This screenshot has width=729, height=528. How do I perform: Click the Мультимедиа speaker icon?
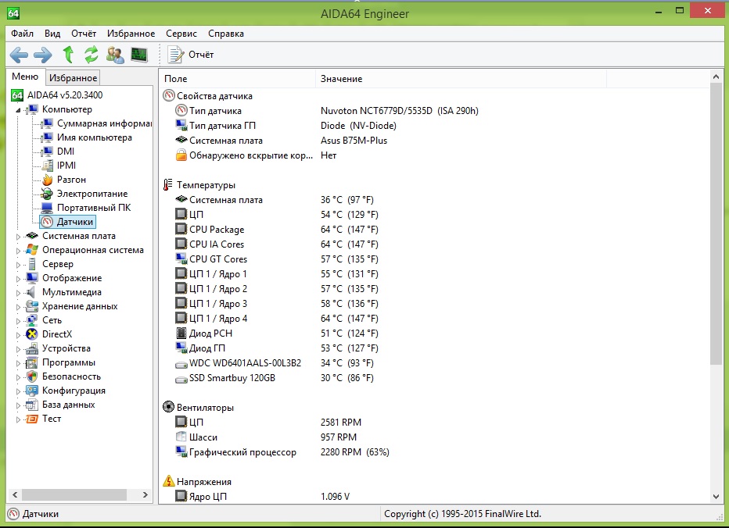[31, 292]
